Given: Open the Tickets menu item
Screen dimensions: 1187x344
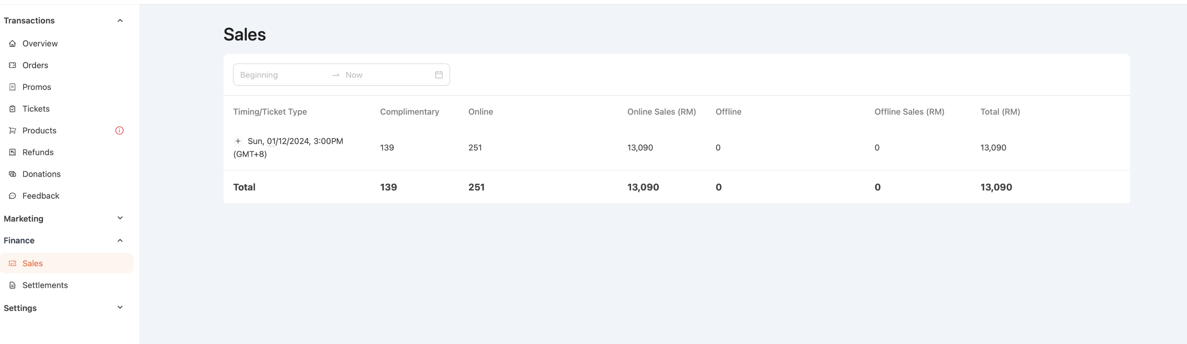Looking at the screenshot, I should (x=36, y=109).
